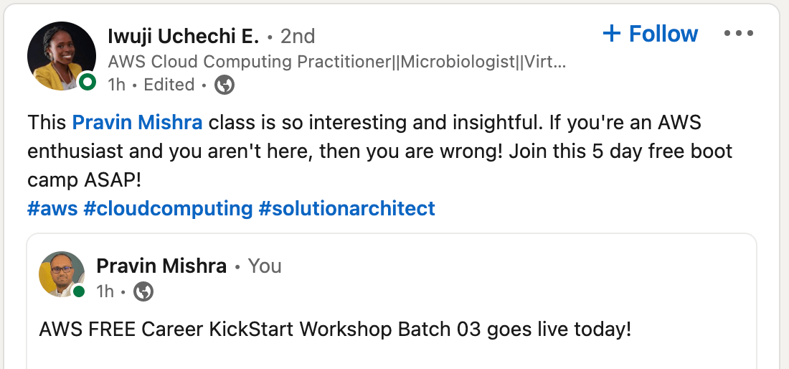Click the globe visibility icon on Iwuji's post

coord(225,85)
